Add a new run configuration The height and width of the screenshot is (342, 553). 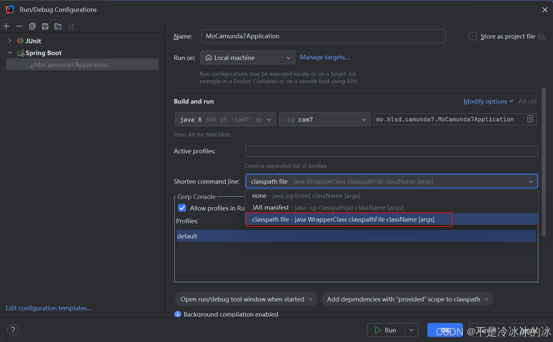[6, 26]
